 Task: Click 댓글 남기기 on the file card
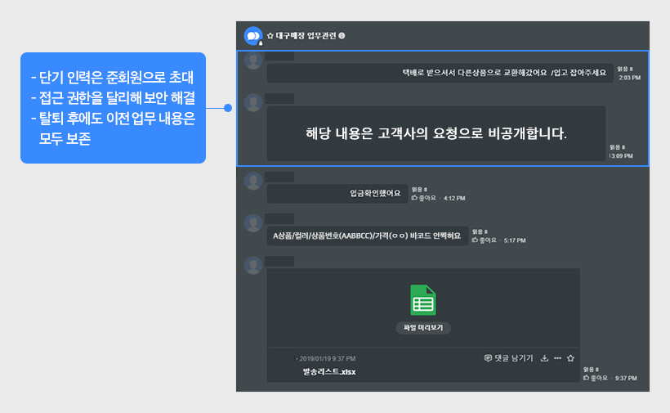pyautogui.click(x=508, y=358)
